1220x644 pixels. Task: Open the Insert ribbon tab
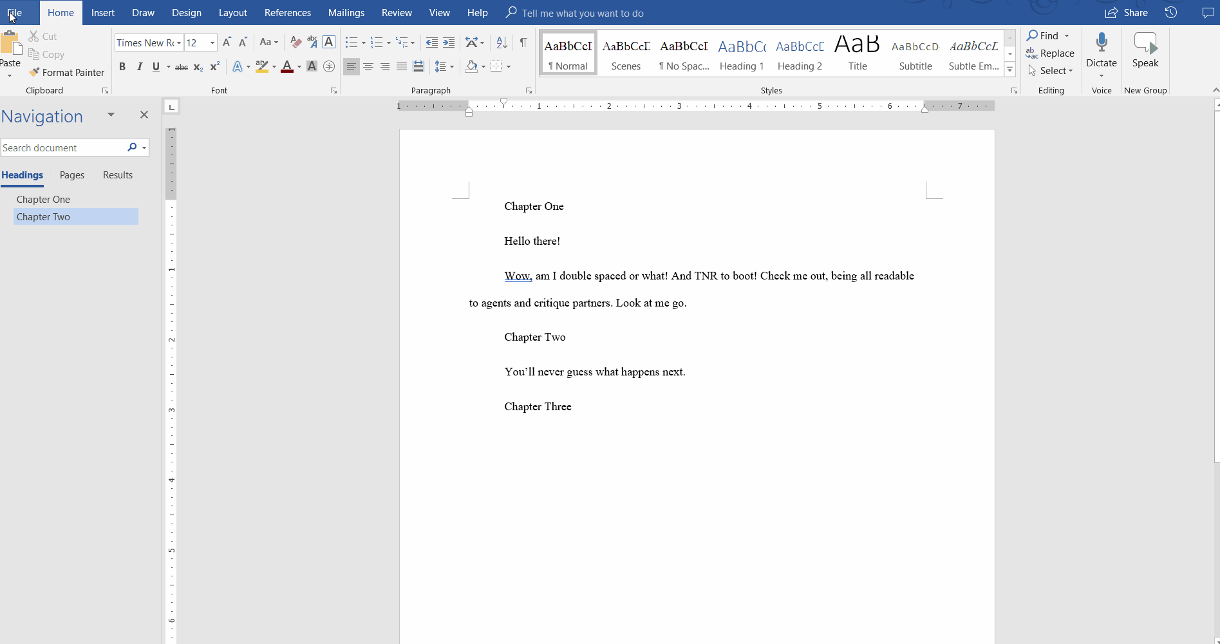pyautogui.click(x=103, y=13)
